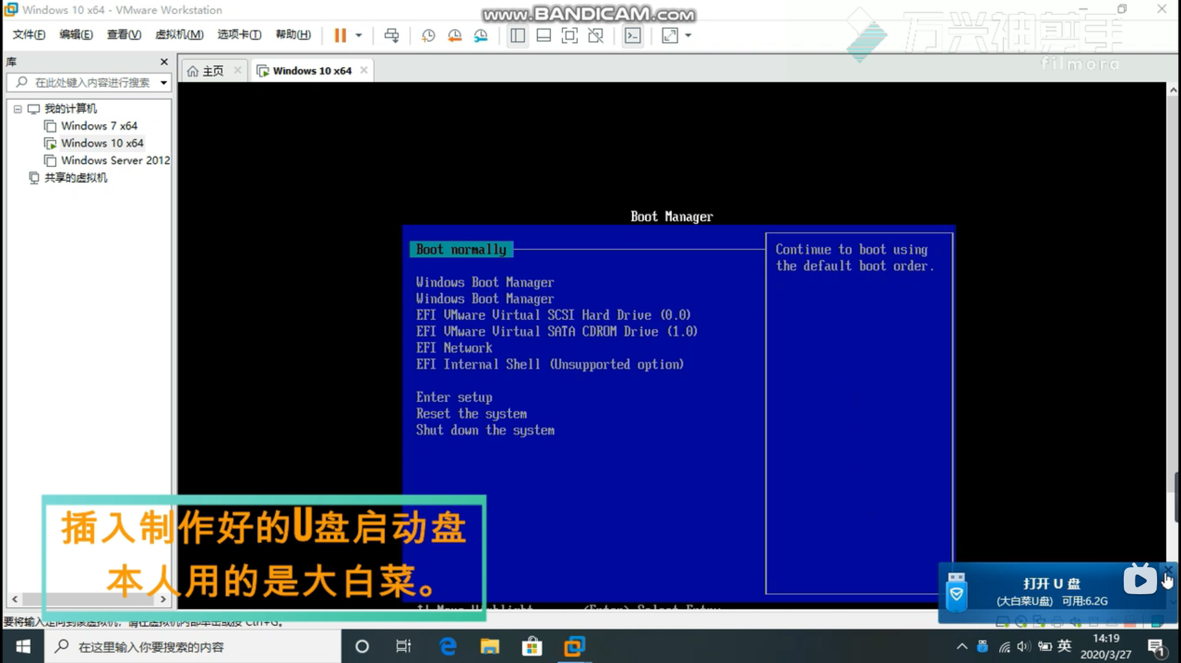Toggle the thumbnail bar view
1181x663 pixels.
[x=544, y=36]
